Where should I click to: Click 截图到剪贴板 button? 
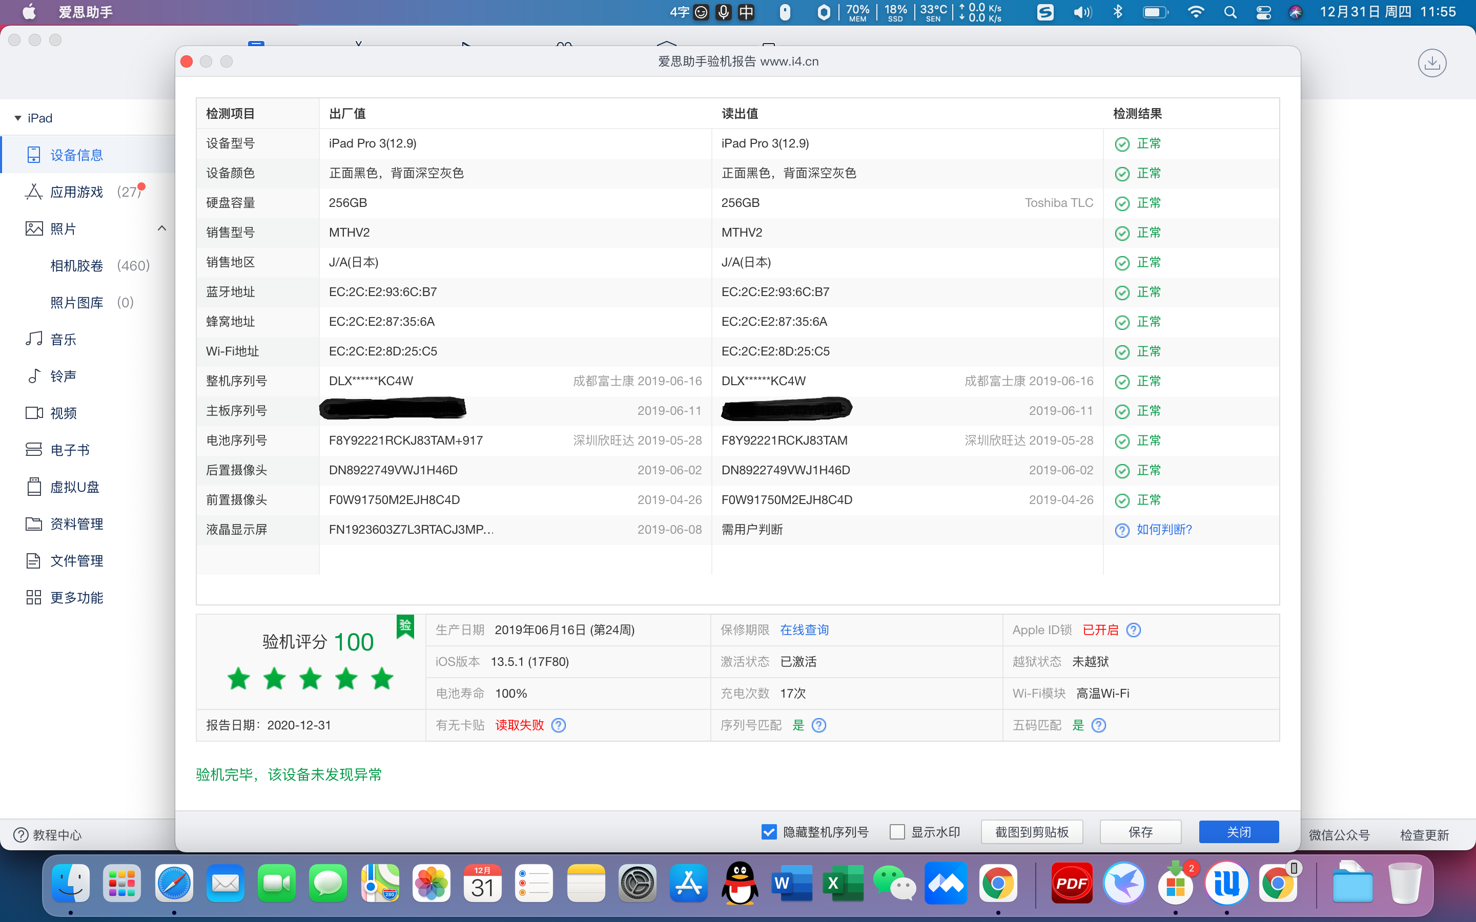click(x=1032, y=832)
